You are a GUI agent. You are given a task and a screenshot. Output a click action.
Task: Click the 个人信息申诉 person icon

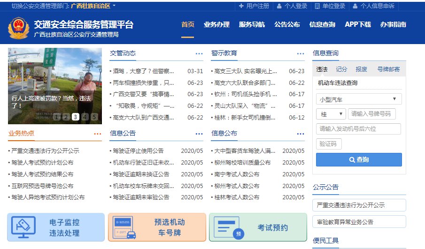355,6
